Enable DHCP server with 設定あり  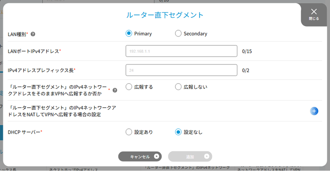pyautogui.click(x=129, y=132)
